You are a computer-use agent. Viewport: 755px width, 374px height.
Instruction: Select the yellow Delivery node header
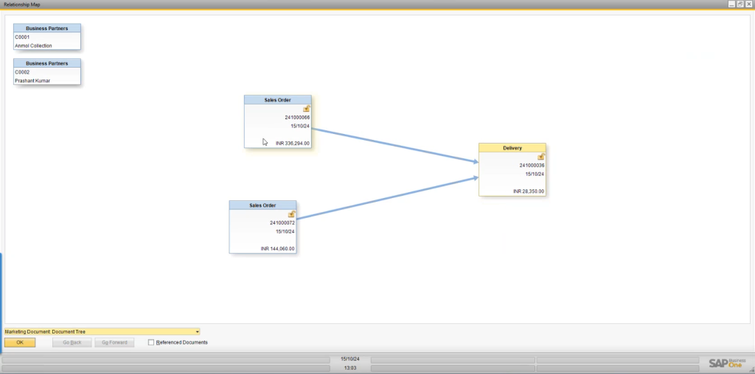click(x=512, y=148)
